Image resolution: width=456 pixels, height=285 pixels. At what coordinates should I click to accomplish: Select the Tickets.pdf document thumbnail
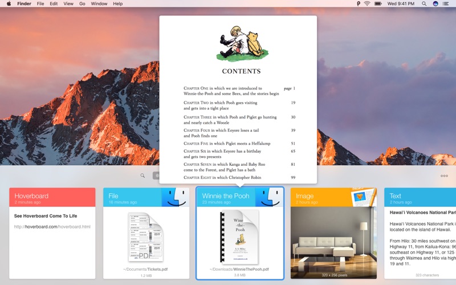pos(146,237)
